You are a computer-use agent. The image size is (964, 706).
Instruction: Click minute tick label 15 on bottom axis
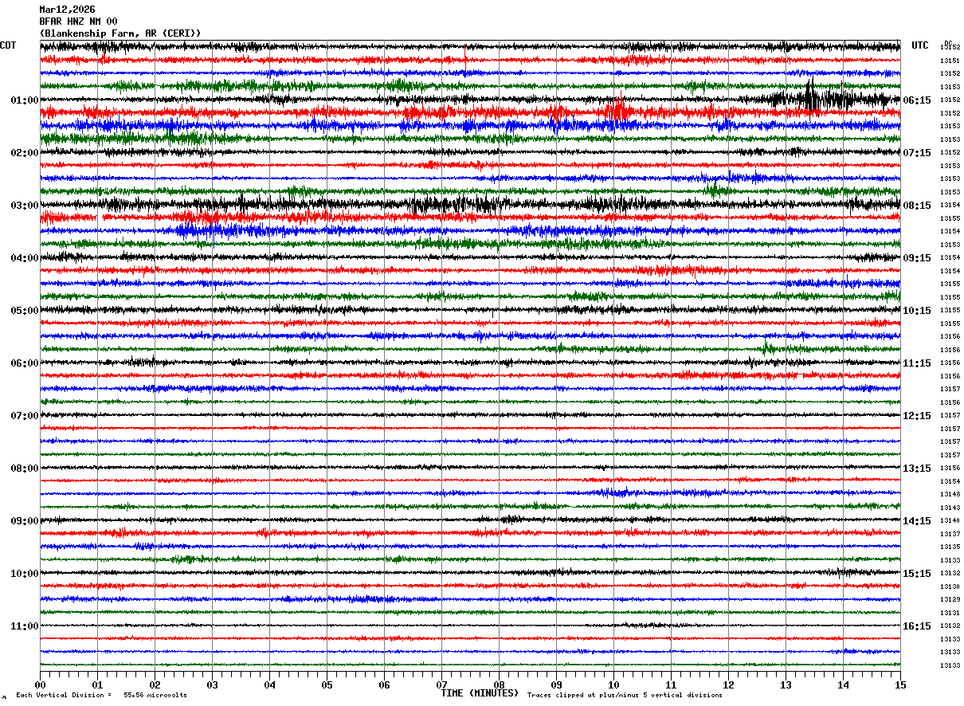[x=900, y=685]
